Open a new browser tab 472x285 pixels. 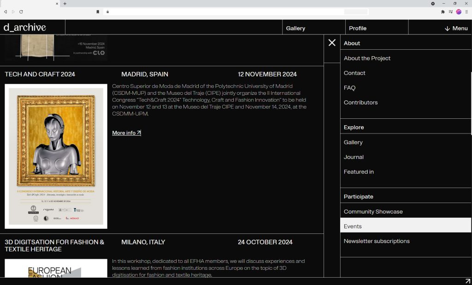click(65, 4)
